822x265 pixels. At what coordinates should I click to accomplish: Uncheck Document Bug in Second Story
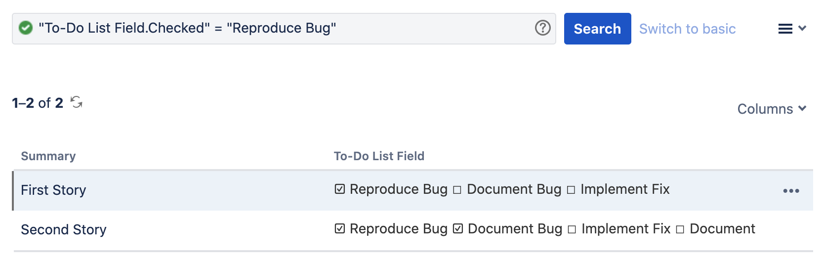coord(458,229)
